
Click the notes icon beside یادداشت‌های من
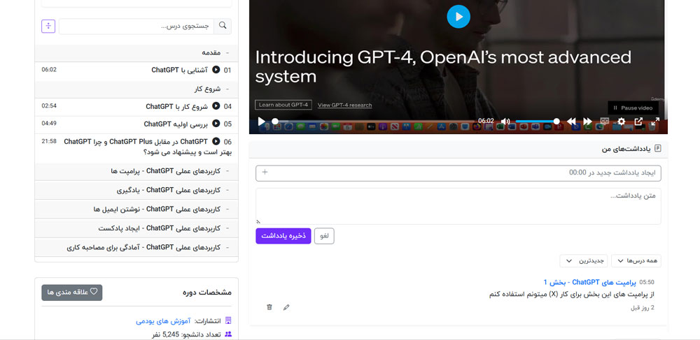(x=657, y=149)
